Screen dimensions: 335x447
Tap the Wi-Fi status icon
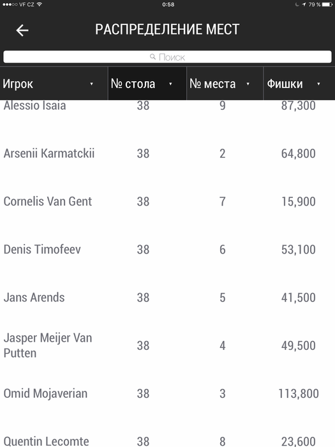pos(40,4)
